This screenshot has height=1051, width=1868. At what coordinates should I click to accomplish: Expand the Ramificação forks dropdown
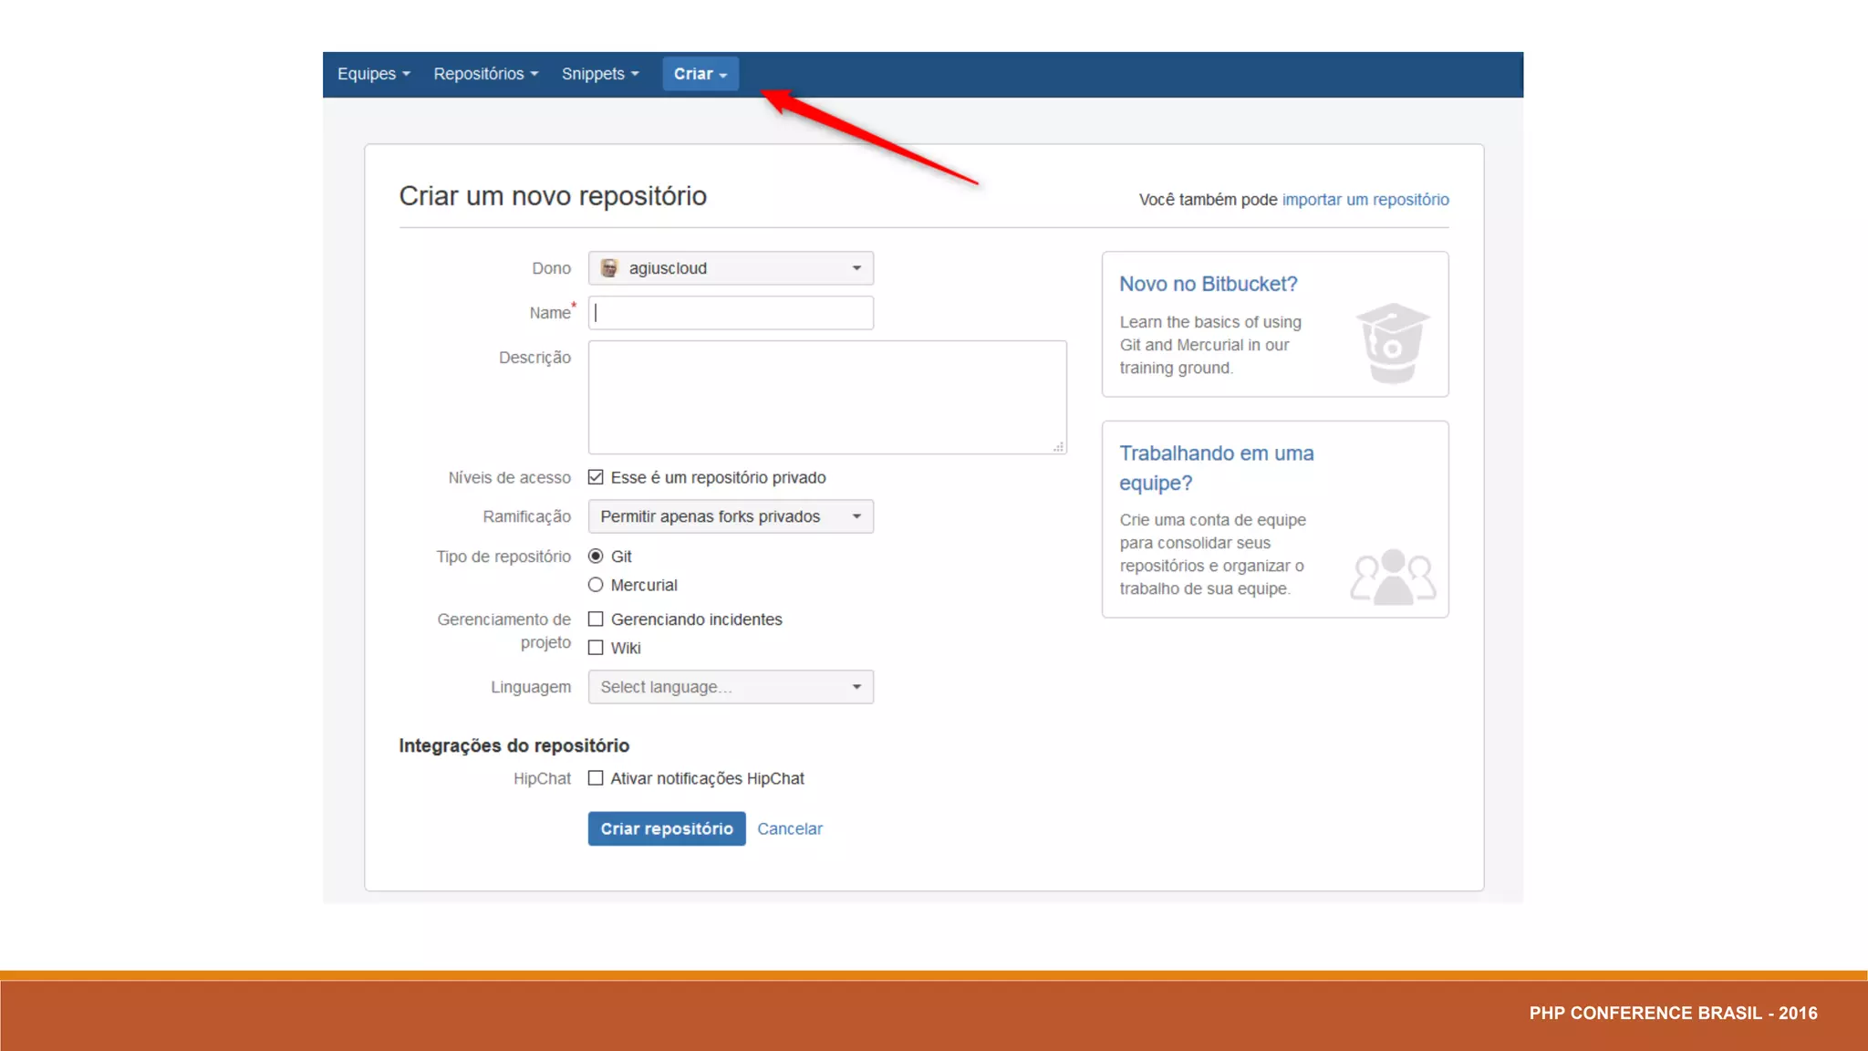(x=731, y=516)
